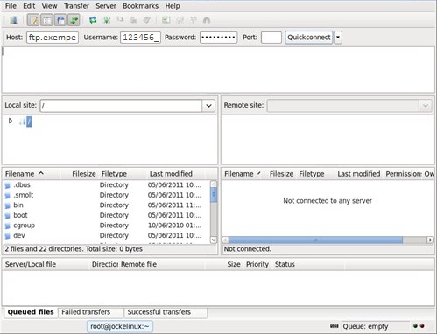This screenshot has height=334, width=437.
Task: Click the Password input field
Action: (218, 38)
